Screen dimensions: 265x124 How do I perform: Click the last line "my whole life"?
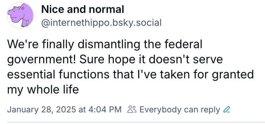click(43, 90)
